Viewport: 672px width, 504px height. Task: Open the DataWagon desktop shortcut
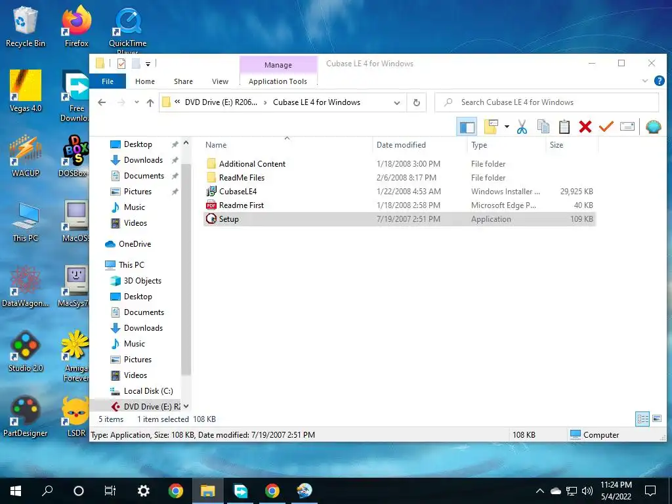click(26, 286)
